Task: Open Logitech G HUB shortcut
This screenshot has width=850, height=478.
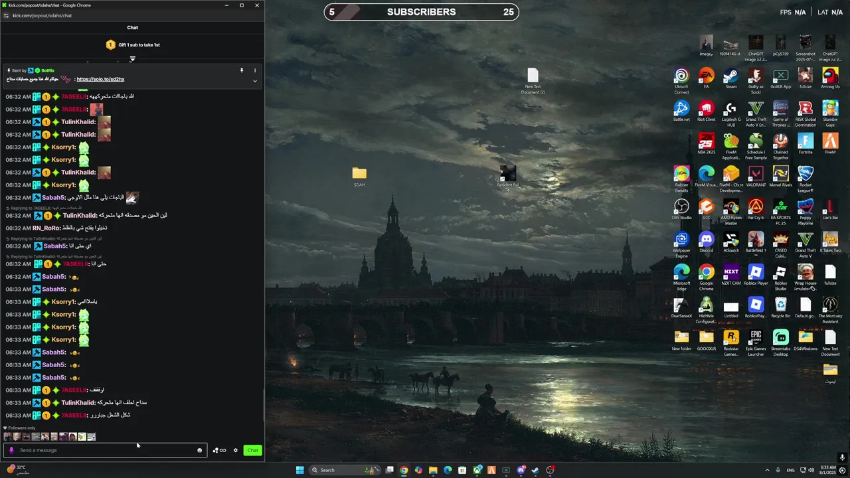Action: point(730,114)
